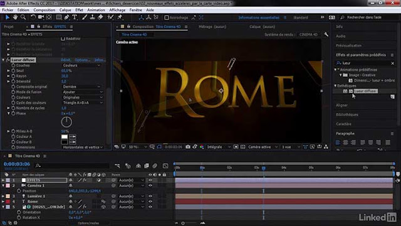Click the composition flowchart icon in viewer
This screenshot has height=226, width=401.
[326, 147]
